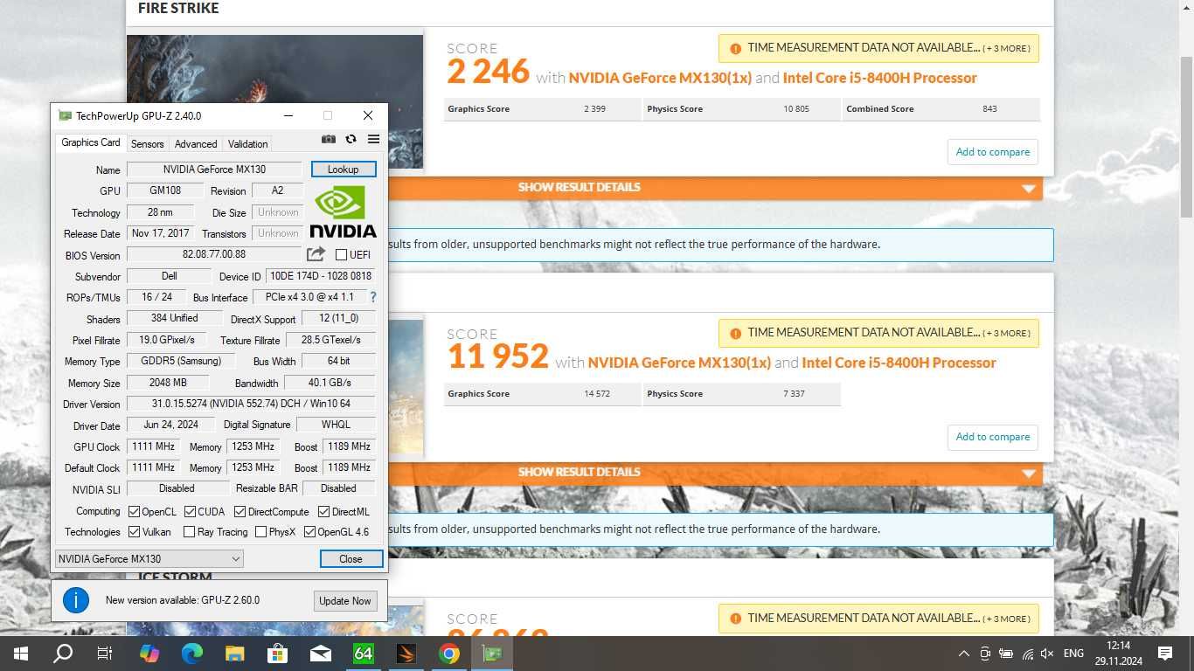
Task: Toggle the DirectML checkbox
Action: click(323, 511)
